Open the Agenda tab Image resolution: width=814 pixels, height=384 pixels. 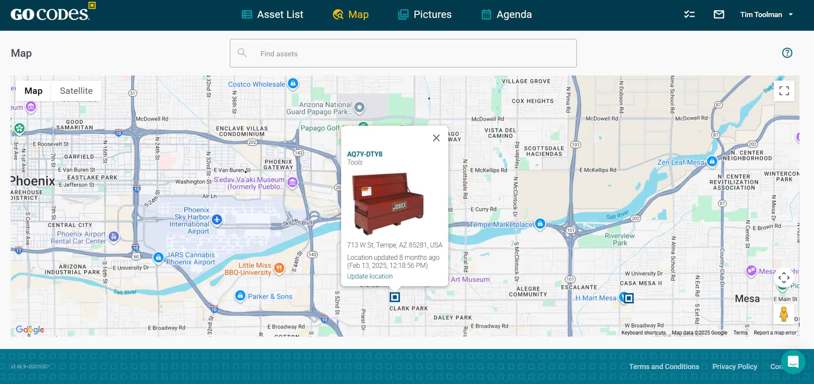tap(506, 15)
